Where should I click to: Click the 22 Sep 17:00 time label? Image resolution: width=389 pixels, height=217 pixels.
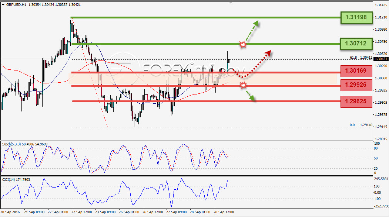pos(82,212)
